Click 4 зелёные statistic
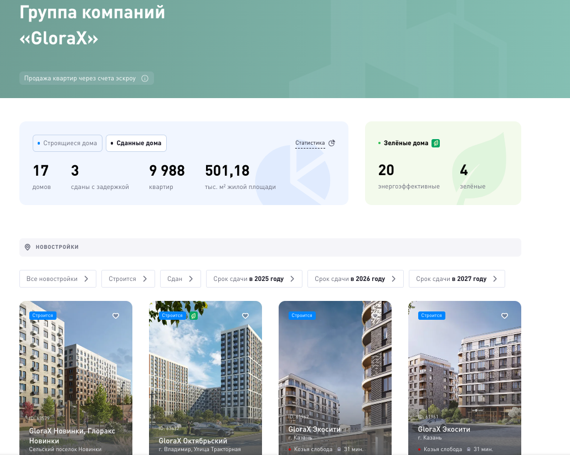This screenshot has height=455, width=570. tap(473, 176)
